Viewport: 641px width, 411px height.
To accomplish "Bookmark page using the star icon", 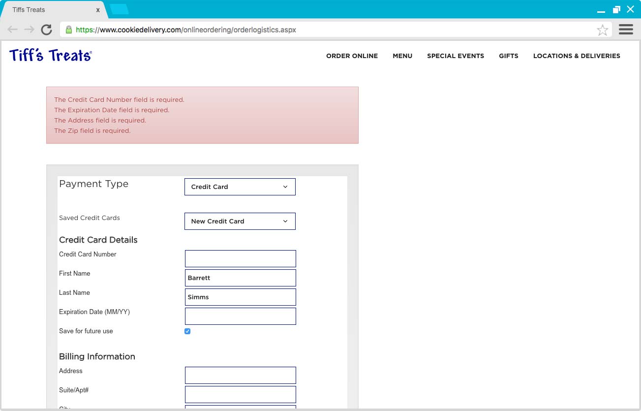I will coord(602,30).
